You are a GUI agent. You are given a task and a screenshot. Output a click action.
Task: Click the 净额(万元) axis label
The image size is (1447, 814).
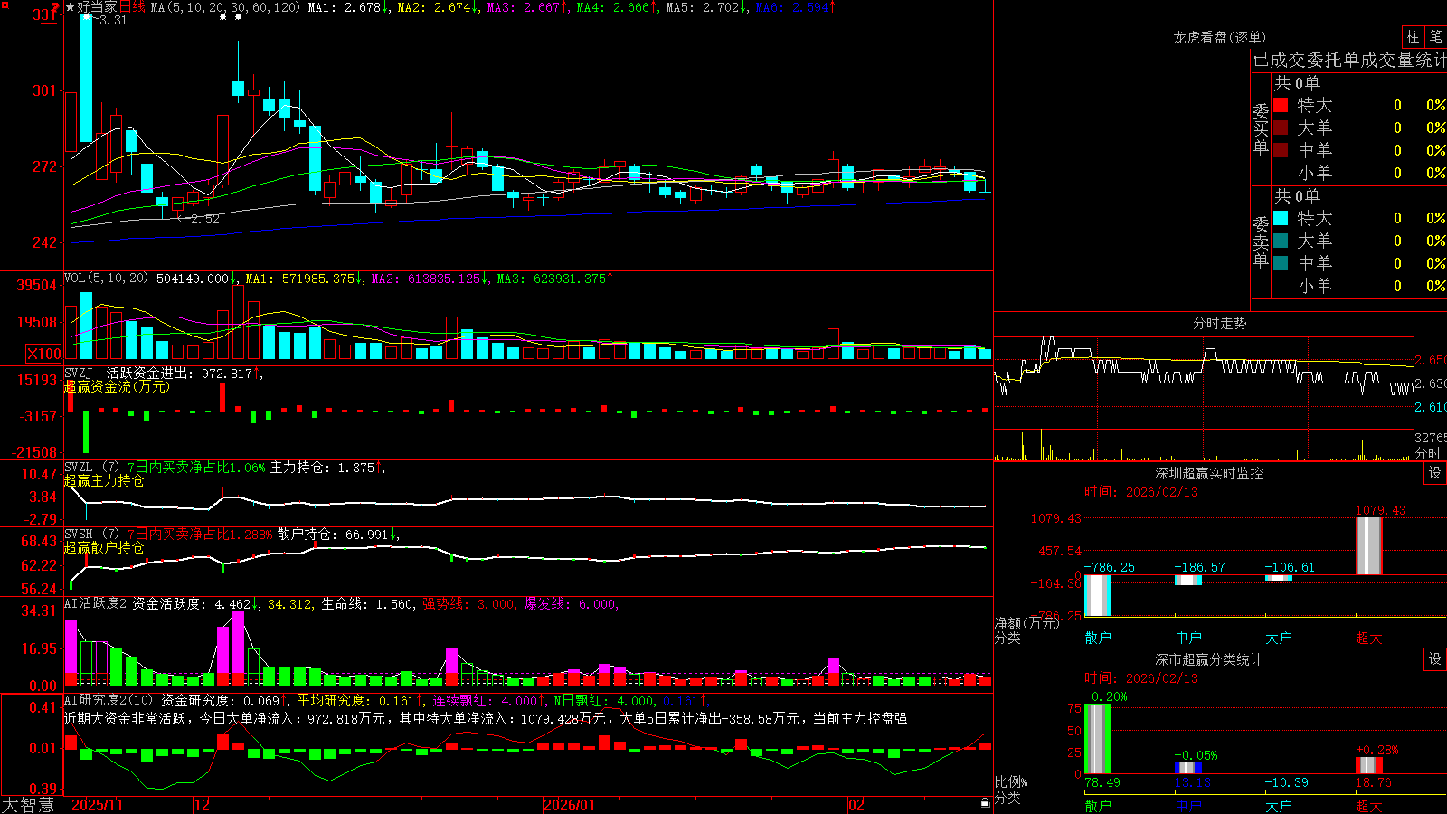(x=1027, y=623)
